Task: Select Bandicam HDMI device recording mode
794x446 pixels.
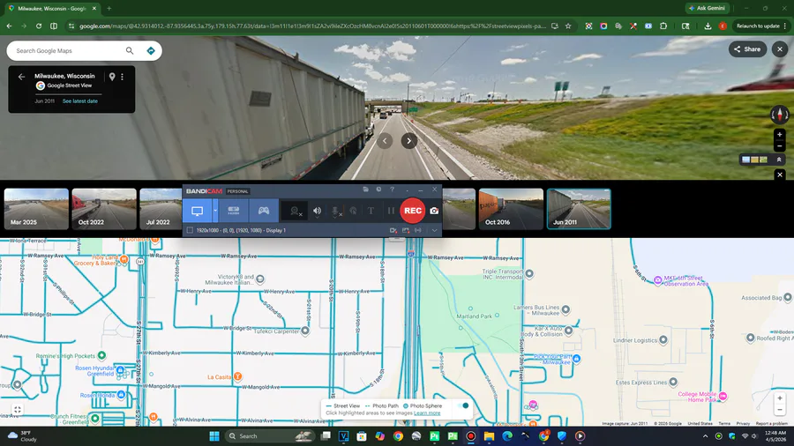Action: tap(234, 211)
